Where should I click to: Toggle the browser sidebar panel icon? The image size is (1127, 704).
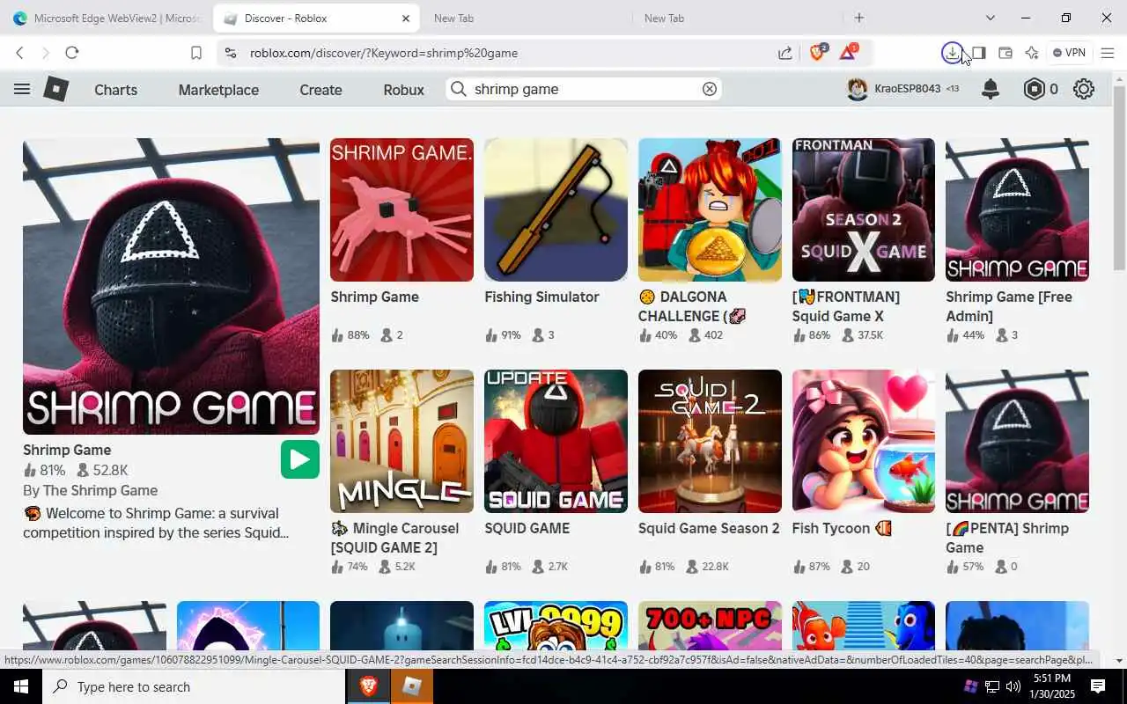pos(978,53)
